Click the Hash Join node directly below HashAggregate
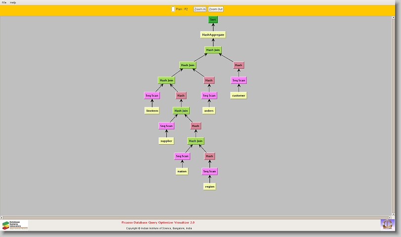Viewport: 401px width, 237px height. pyautogui.click(x=213, y=50)
